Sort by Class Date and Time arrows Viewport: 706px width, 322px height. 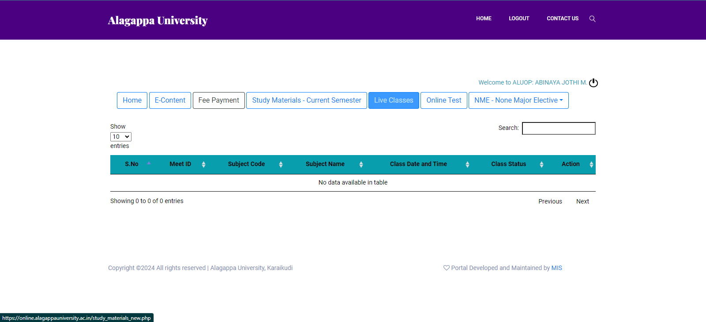[x=467, y=164]
